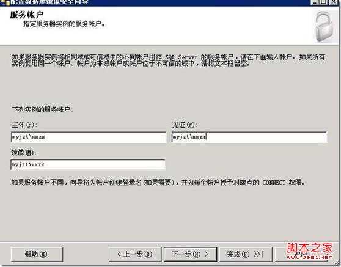Screen dimensions: 341x267
Task: Focus the 见证(W) service account field
Action: [x=249, y=137]
